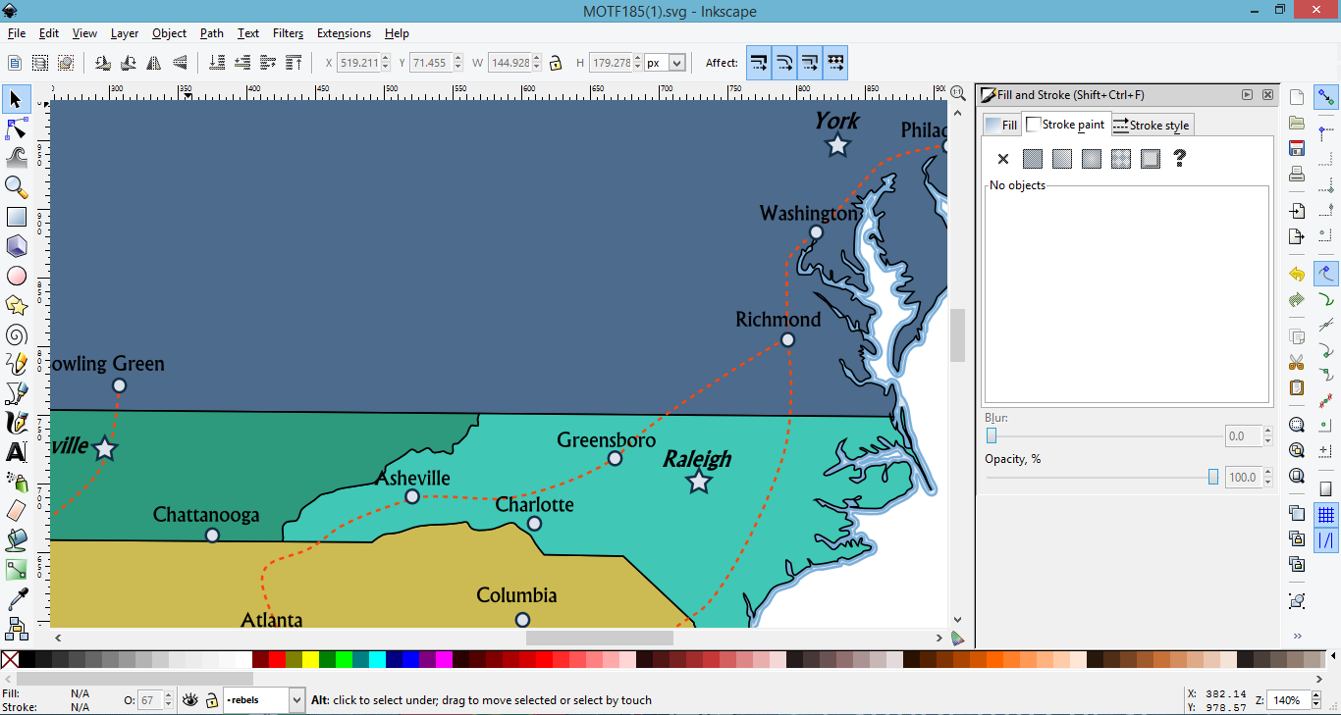The image size is (1341, 715).
Task: Click the yellow color swatch
Action: [310, 660]
